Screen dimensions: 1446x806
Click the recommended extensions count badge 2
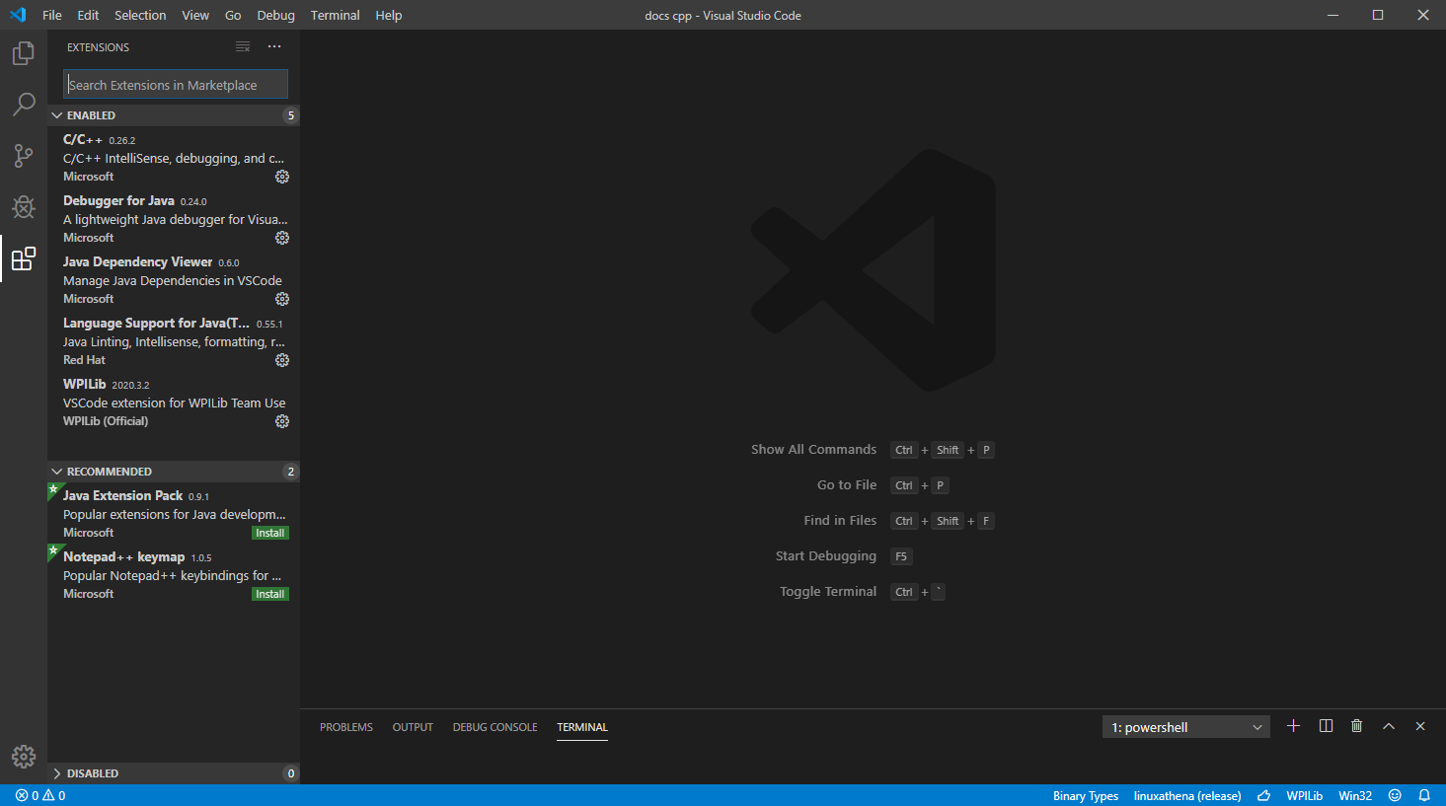pos(290,472)
